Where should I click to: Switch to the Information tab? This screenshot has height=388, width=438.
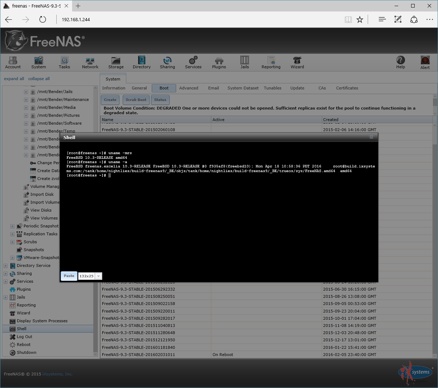pos(114,88)
